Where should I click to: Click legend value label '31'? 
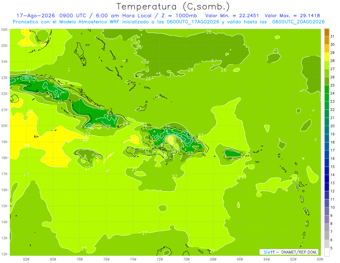[332, 36]
